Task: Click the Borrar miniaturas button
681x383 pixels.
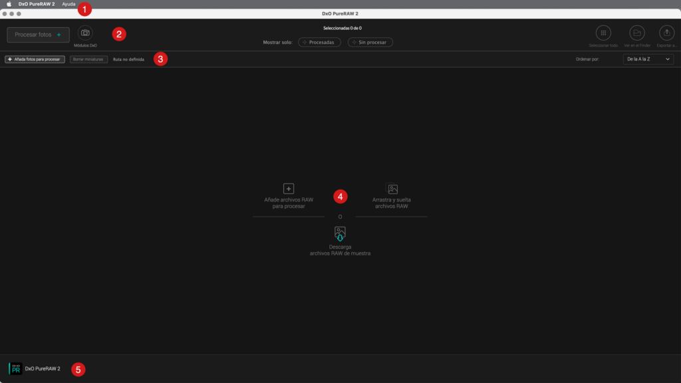Action: point(88,59)
